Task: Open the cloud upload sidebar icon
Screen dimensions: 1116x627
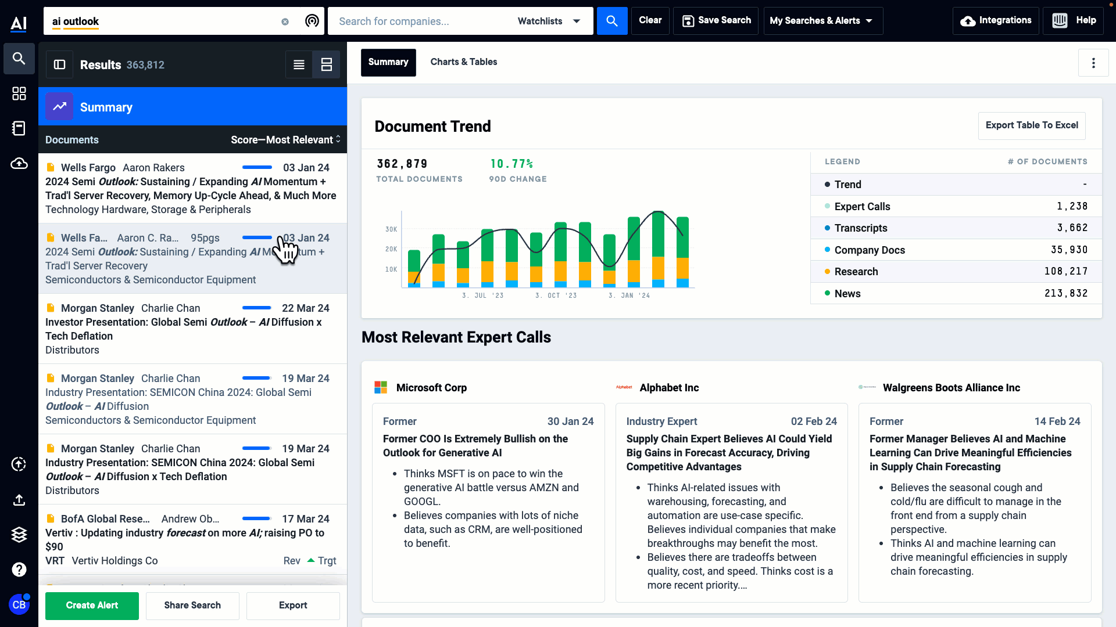Action: 19,163
